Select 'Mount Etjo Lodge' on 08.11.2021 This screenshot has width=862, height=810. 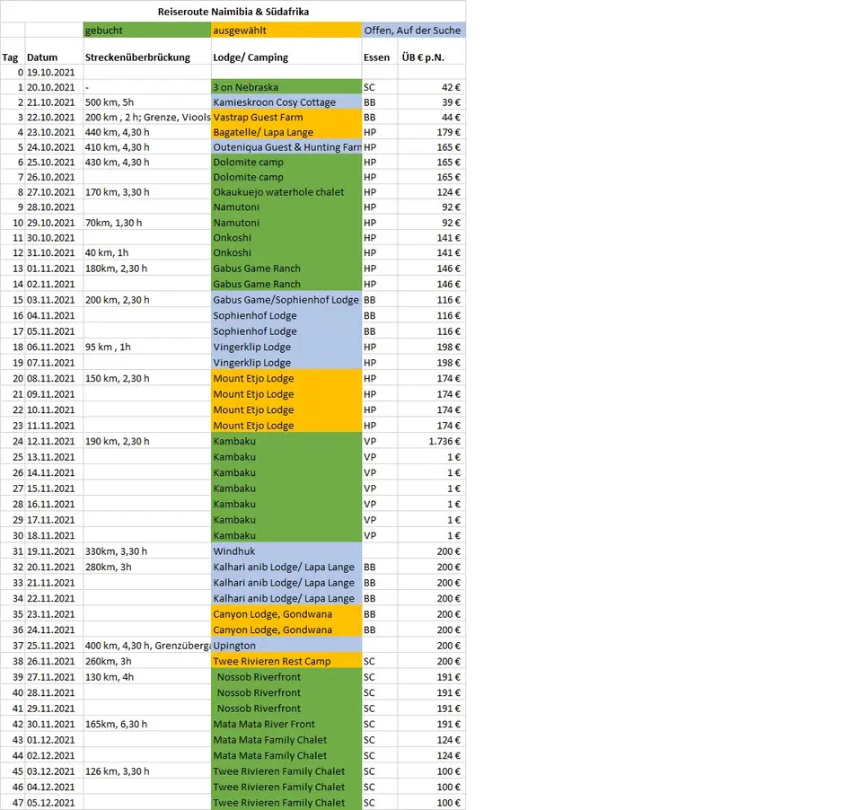(286, 378)
